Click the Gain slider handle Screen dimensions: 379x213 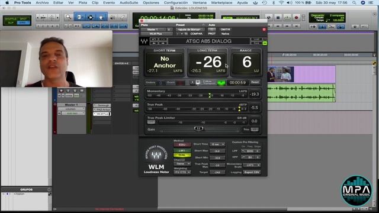coord(198,129)
